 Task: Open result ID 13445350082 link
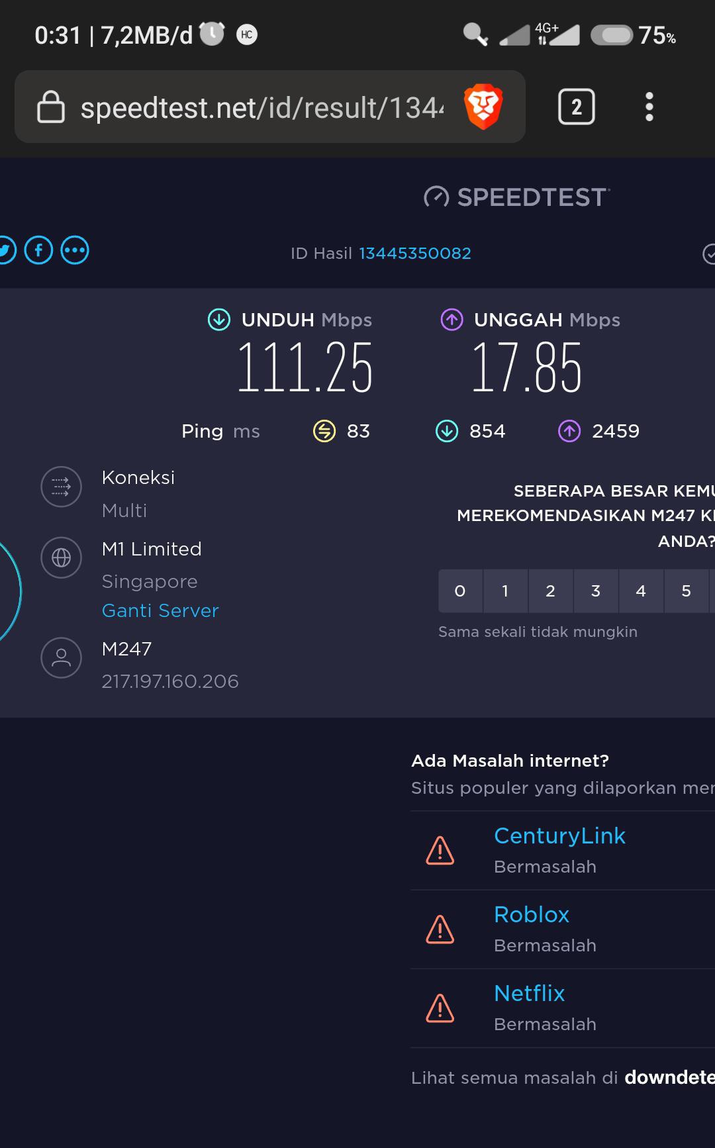(415, 253)
